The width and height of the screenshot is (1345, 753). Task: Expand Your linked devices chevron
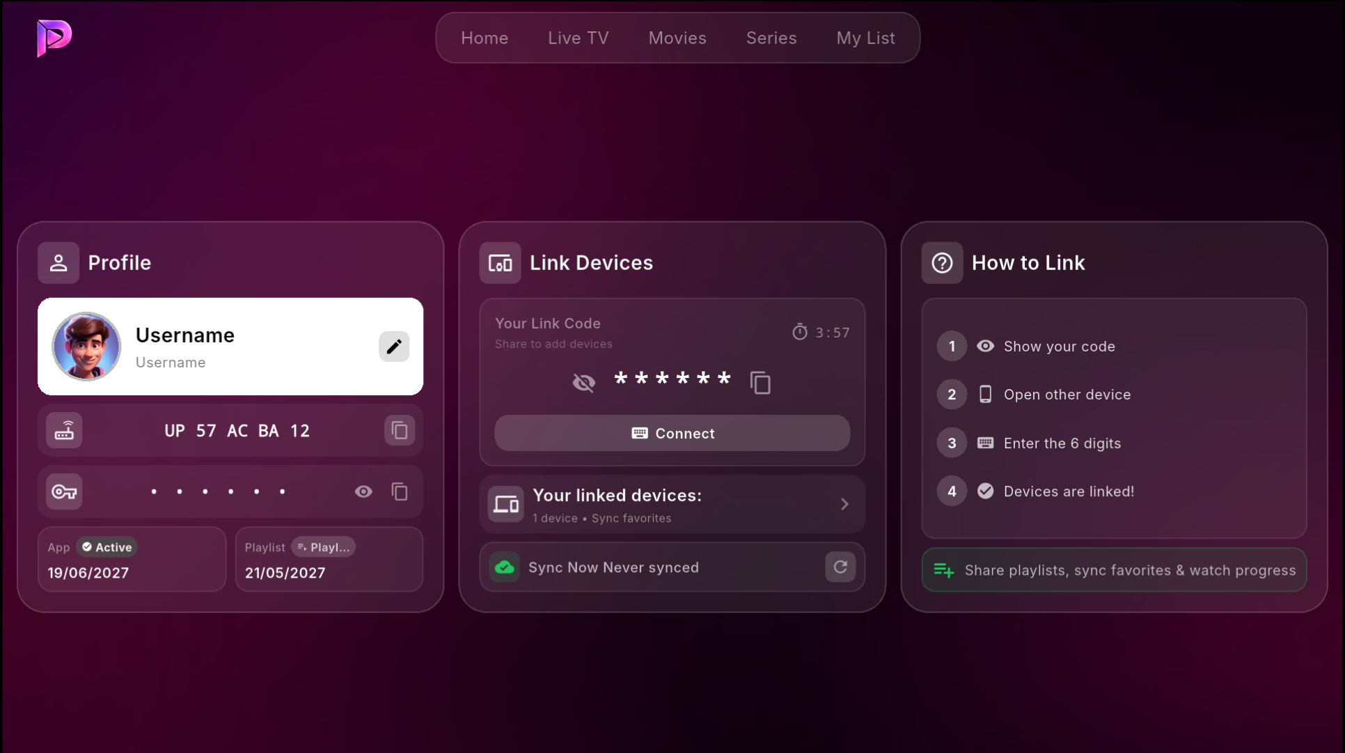(844, 504)
